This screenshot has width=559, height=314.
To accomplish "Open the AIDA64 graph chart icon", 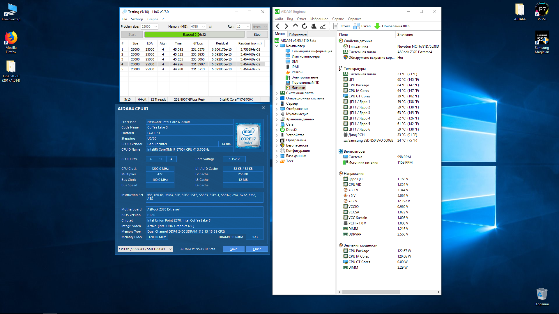I will (x=323, y=26).
